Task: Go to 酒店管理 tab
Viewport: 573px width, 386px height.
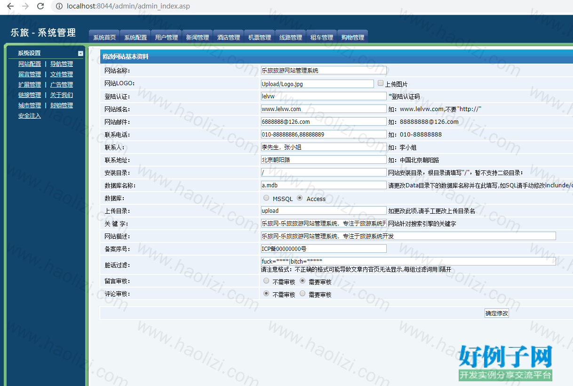Action: click(229, 37)
